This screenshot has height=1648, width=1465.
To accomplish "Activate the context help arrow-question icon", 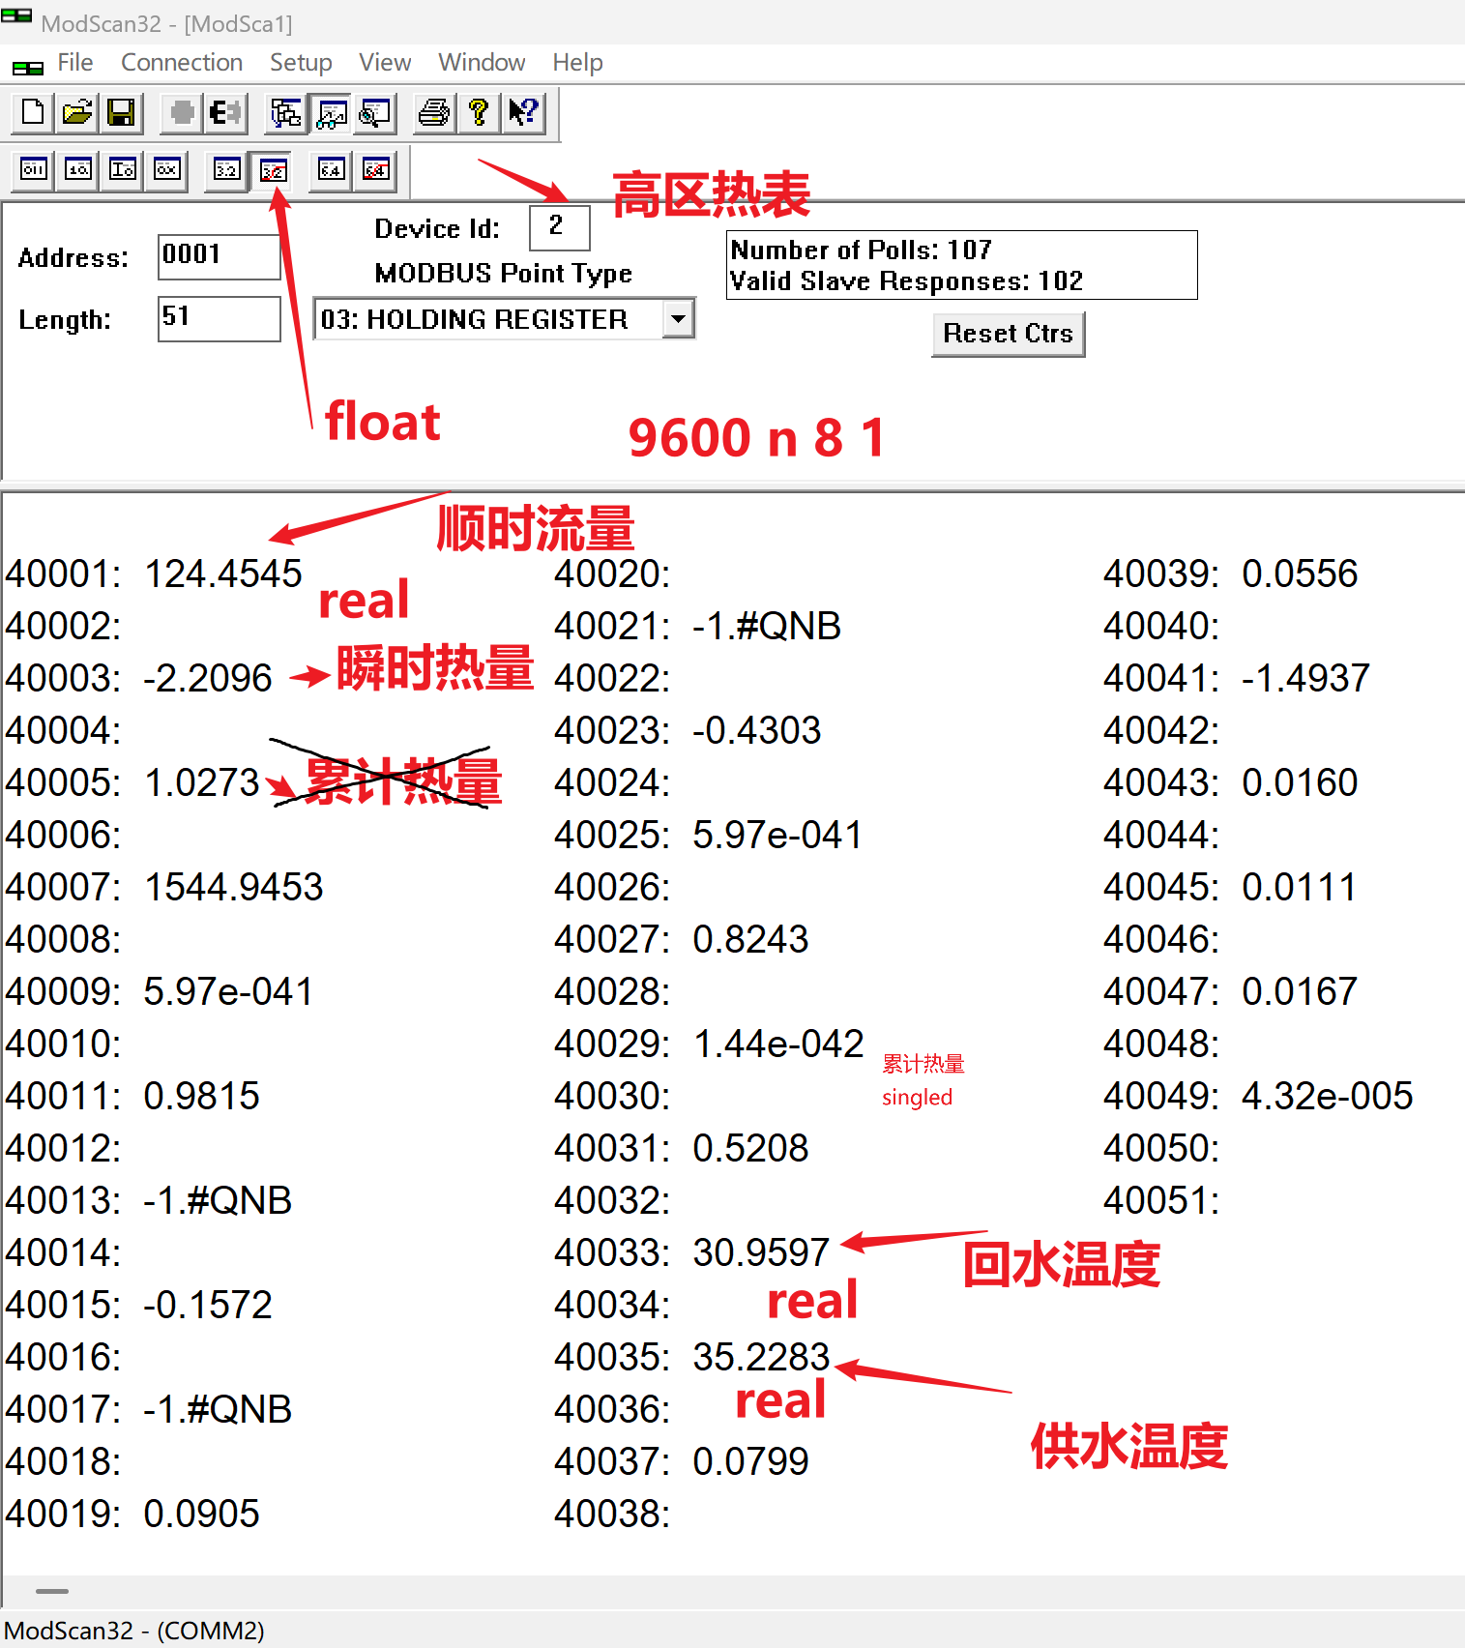I will pos(523,113).
